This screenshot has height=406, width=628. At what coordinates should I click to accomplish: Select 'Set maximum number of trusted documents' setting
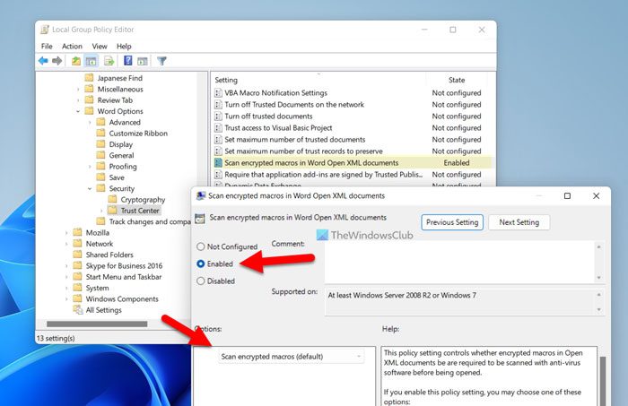(295, 139)
